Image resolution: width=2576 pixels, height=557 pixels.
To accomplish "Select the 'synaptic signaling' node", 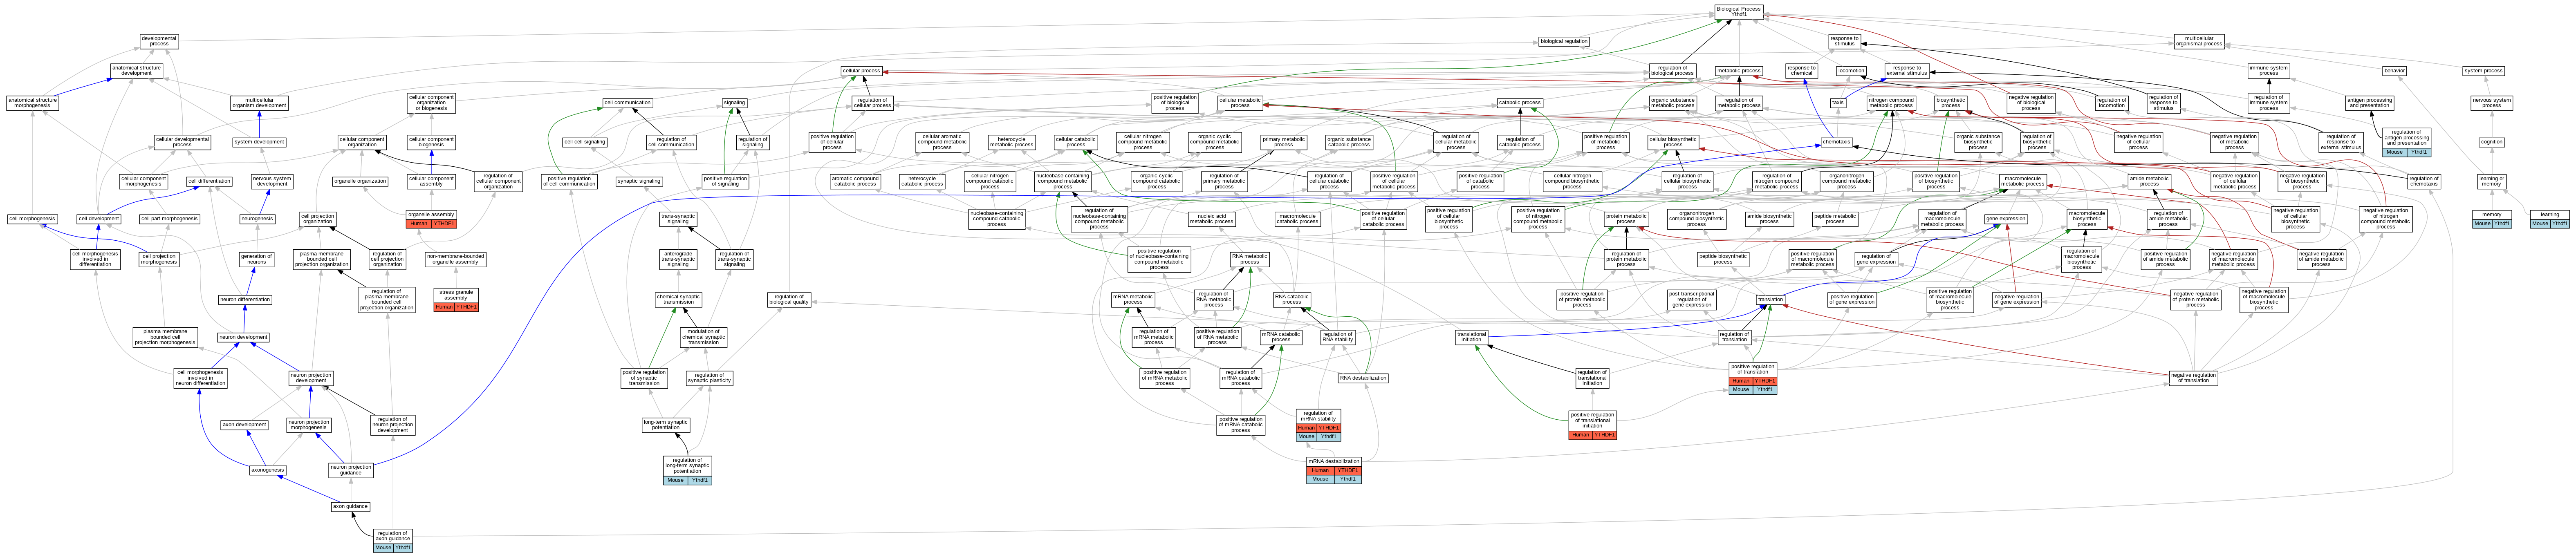I will [639, 181].
